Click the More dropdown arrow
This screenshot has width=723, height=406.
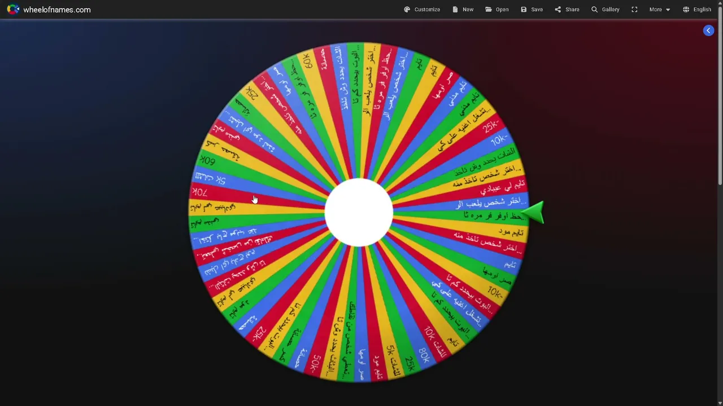[x=668, y=10]
